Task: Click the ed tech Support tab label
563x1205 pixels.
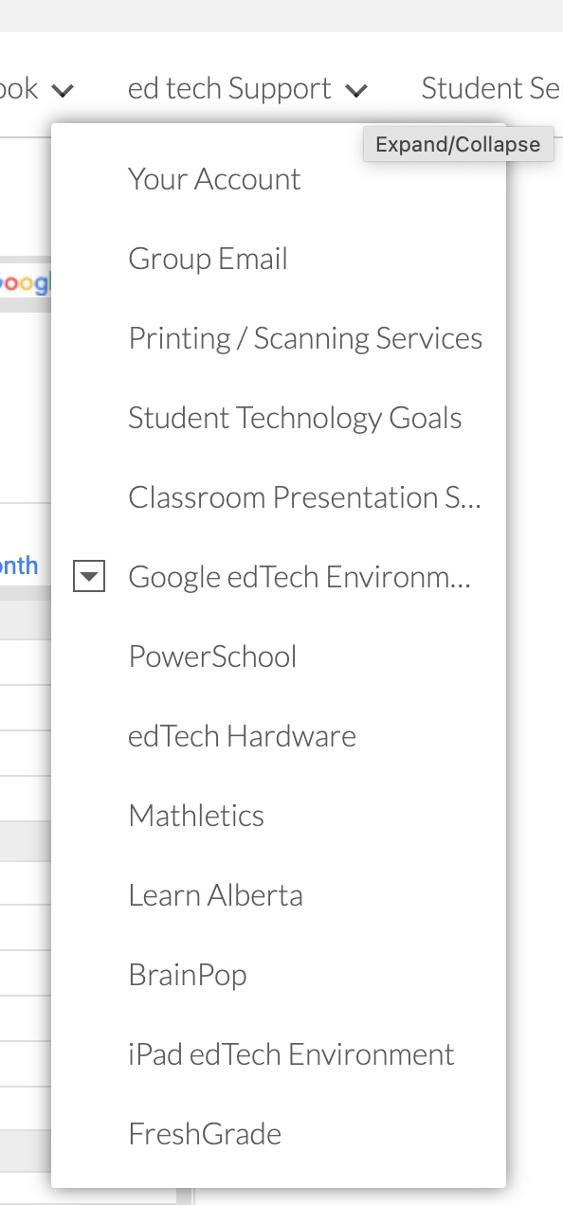Action: point(229,89)
